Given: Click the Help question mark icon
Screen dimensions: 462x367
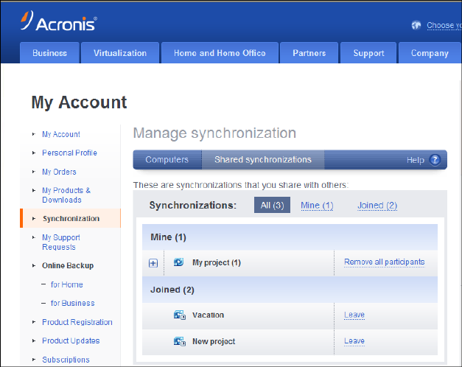Looking at the screenshot, I should click(x=435, y=160).
